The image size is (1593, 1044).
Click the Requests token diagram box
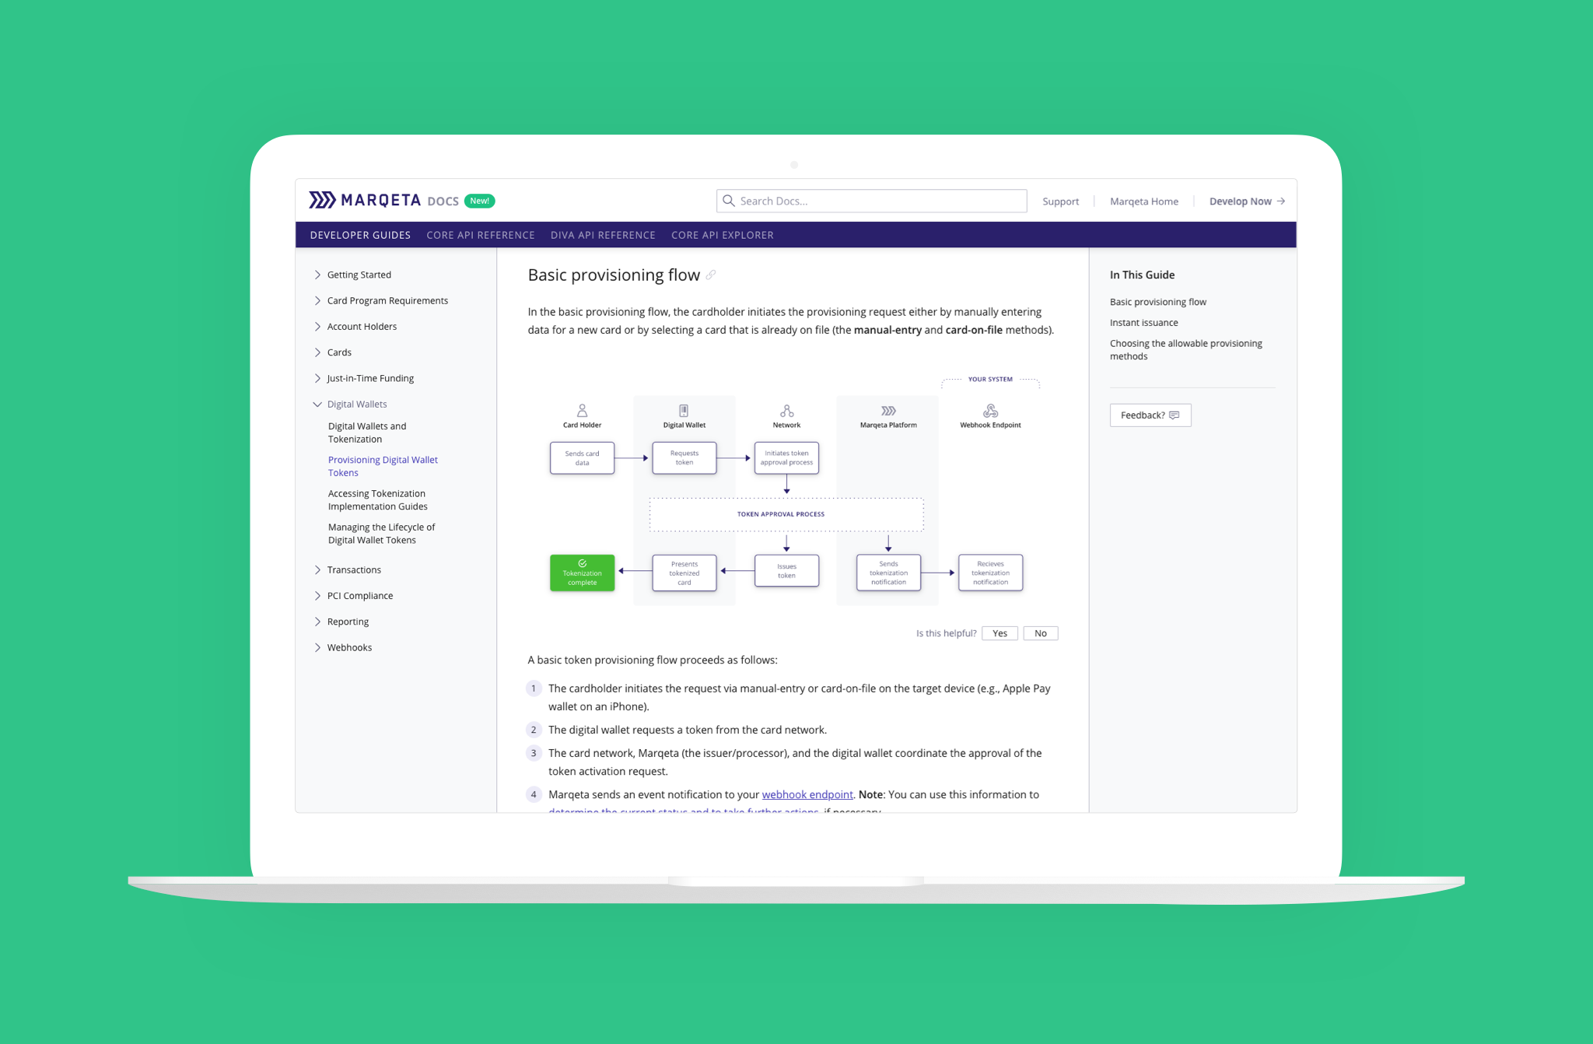click(x=684, y=457)
